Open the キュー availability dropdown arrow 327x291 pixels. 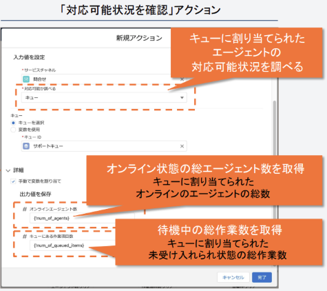pyautogui.click(x=182, y=98)
